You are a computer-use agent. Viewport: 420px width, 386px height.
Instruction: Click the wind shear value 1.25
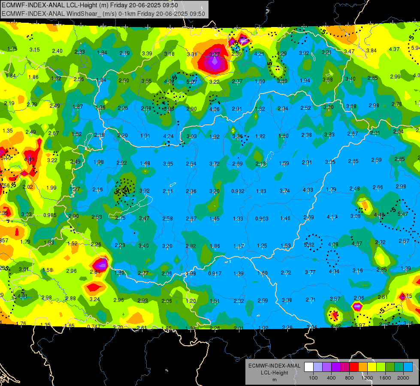click(x=262, y=246)
